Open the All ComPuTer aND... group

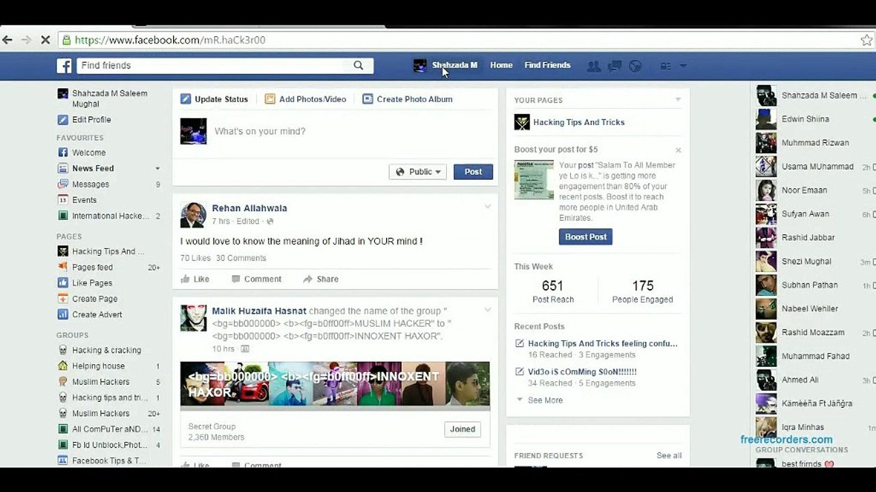pos(109,429)
